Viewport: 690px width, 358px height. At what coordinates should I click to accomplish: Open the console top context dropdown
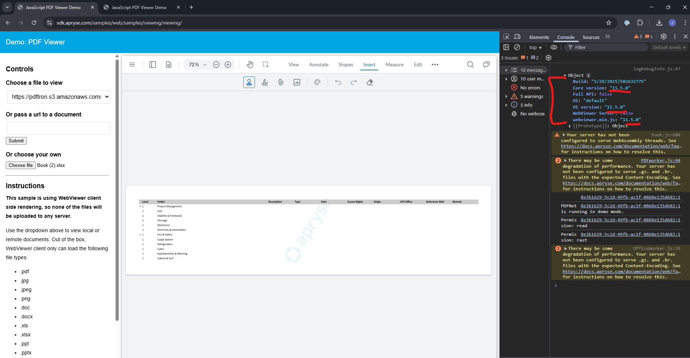[535, 47]
